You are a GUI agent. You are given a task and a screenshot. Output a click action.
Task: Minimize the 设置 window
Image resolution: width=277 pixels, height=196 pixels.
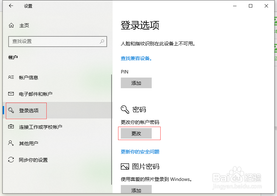click(x=235, y=6)
